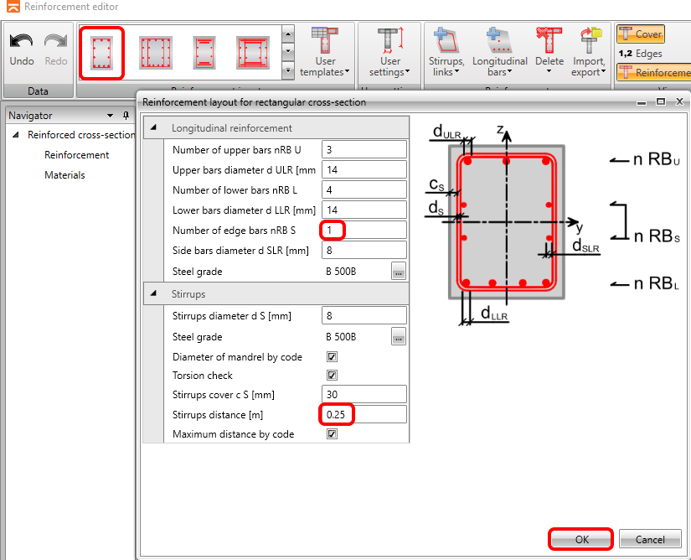
Task: Disable Maximum distance by code checkbox
Action: (332, 434)
